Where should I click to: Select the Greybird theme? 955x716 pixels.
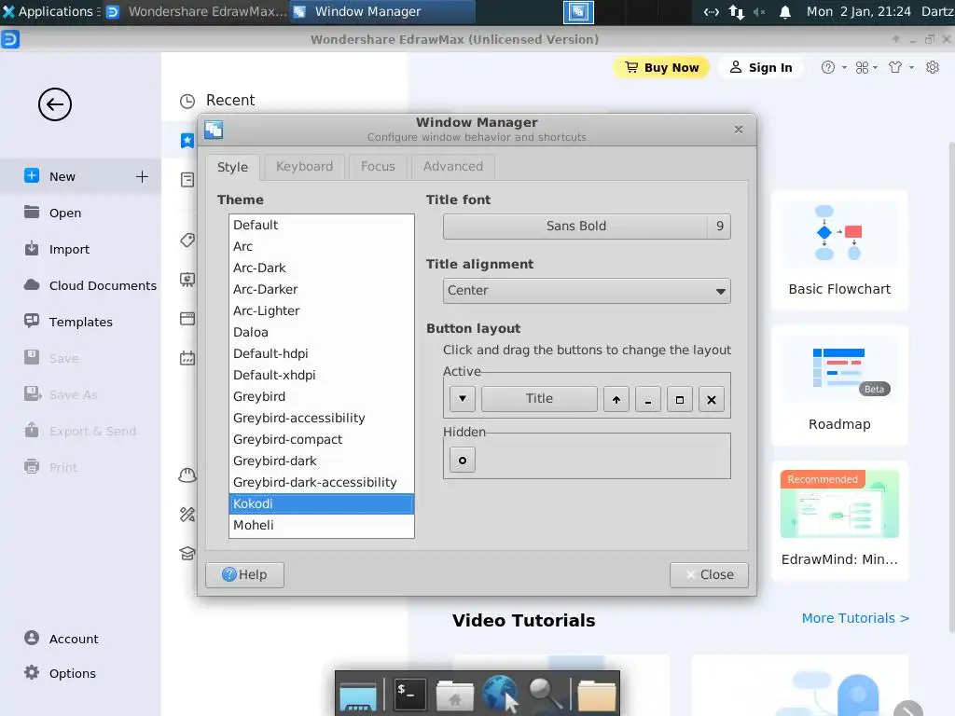(322, 396)
